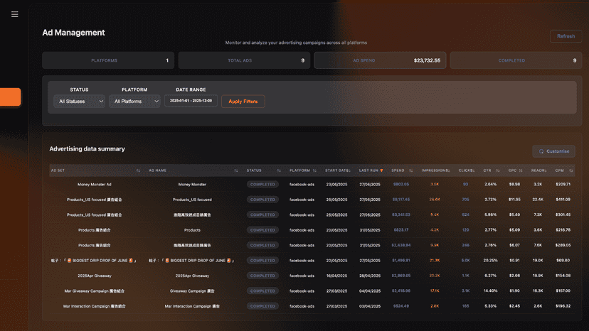589x331 pixels.
Task: Click spend value $9,117.45
Action: coord(400,200)
